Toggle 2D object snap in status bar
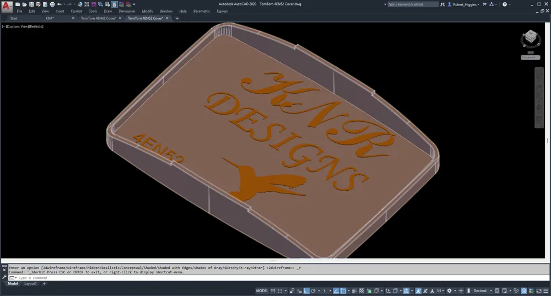This screenshot has width=551, height=296. pos(343,290)
